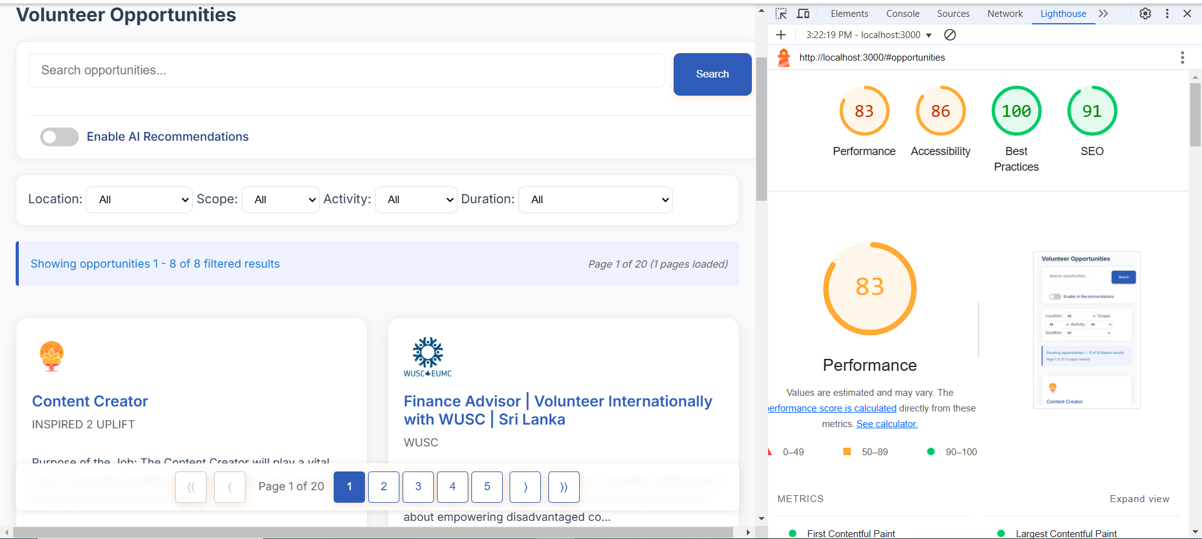Go to page 4
1202x539 pixels.
(x=453, y=487)
